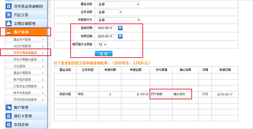Open the 起始日期 calendar picker icon
Screen dimensions: 253x129
tap(120, 28)
